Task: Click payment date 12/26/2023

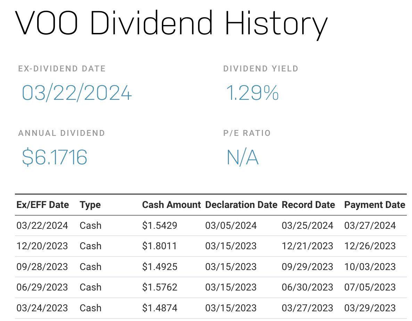Action: [370, 246]
